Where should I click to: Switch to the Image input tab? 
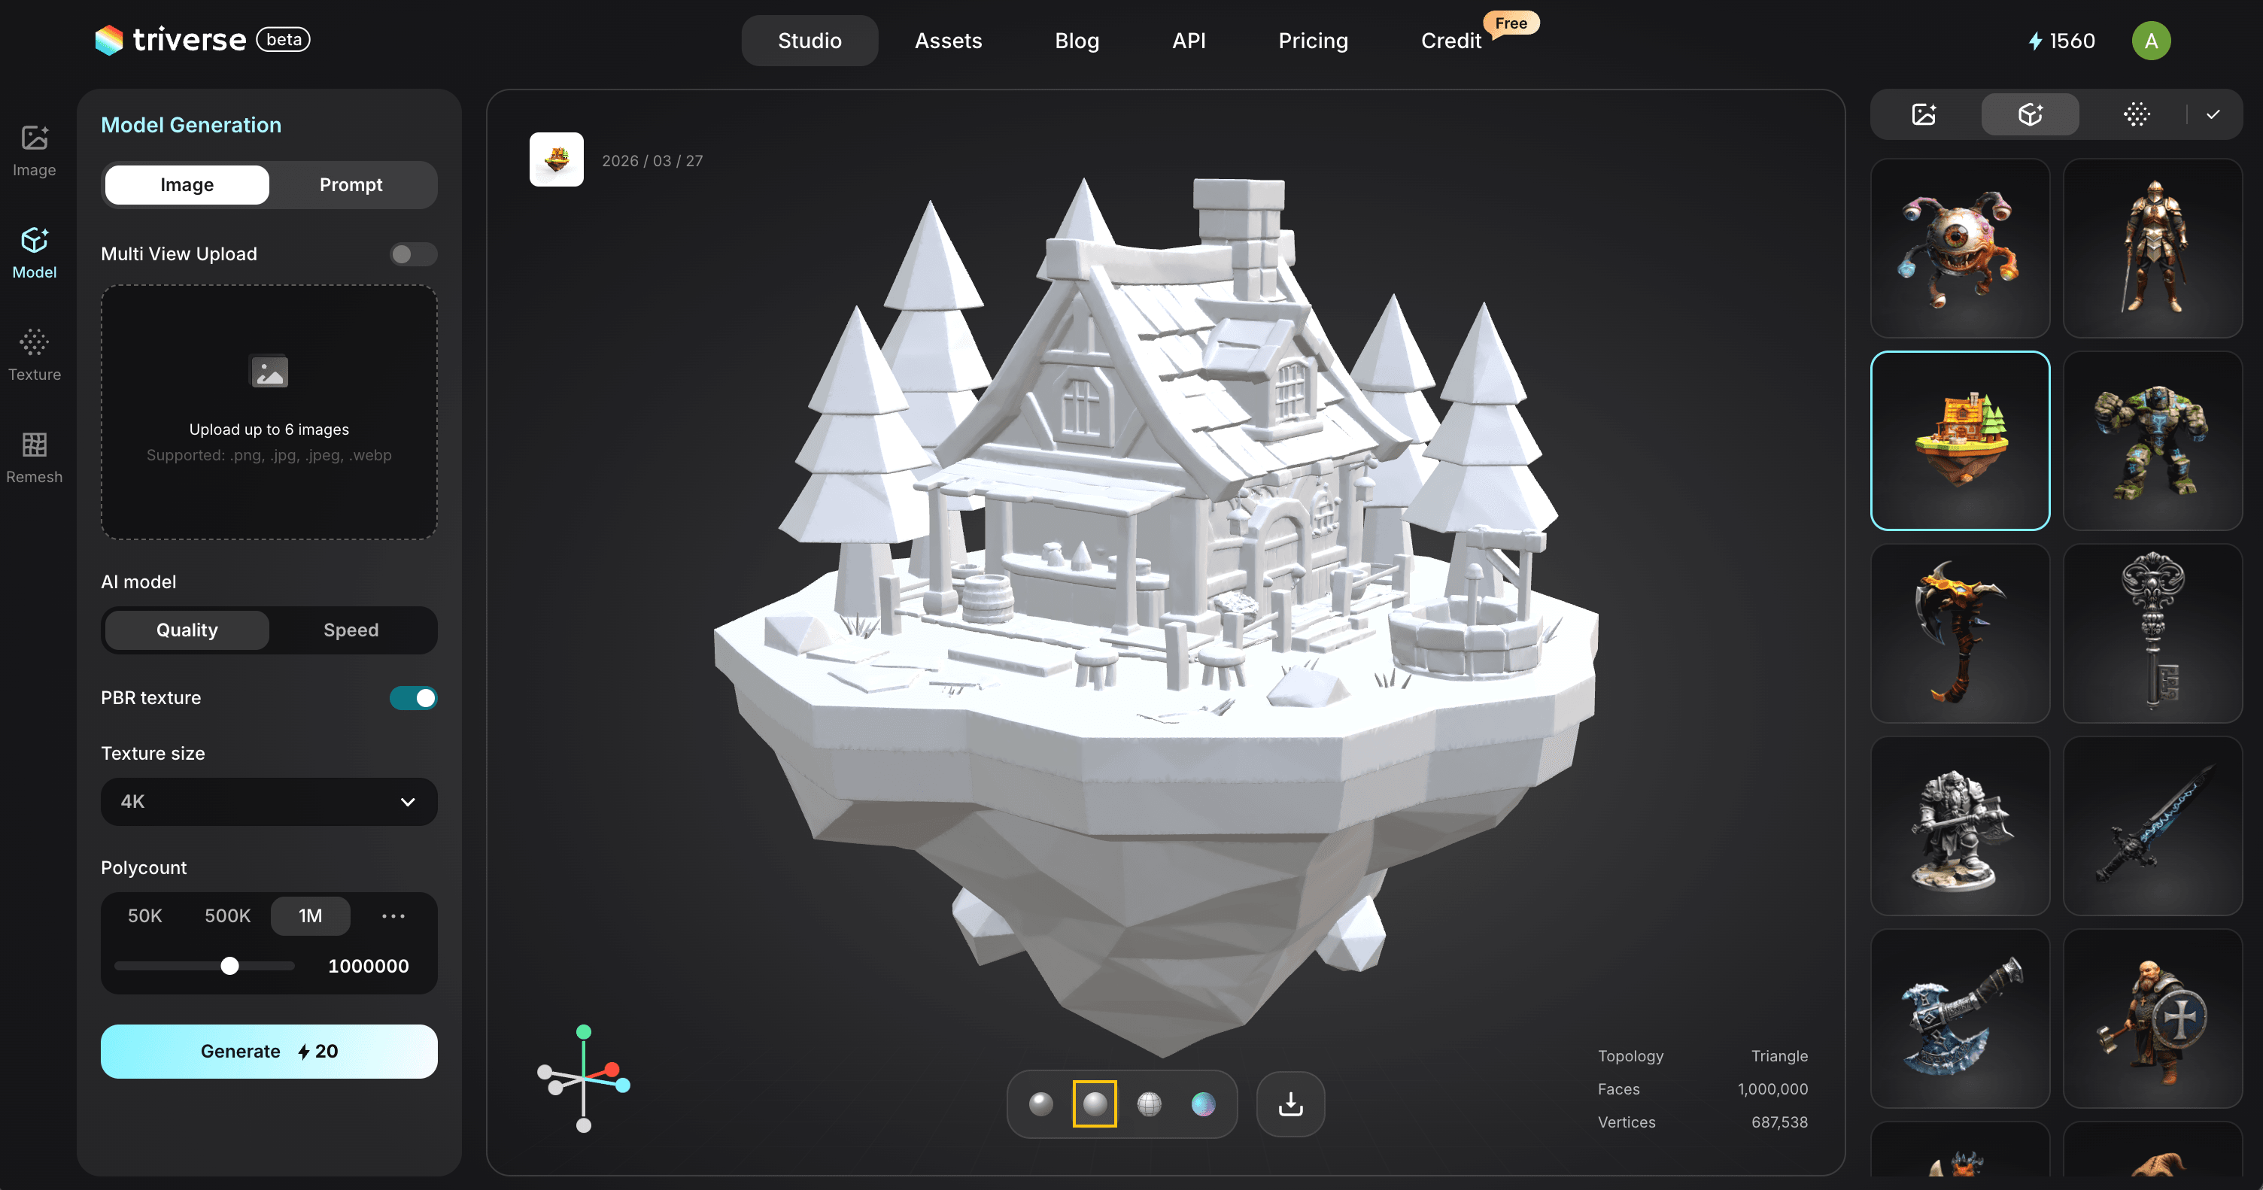187,184
